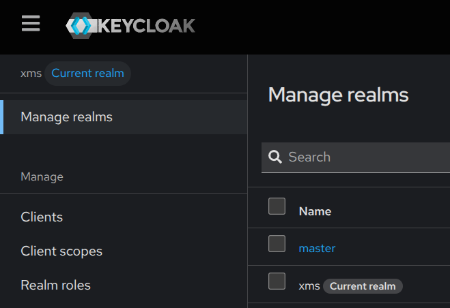450x308 pixels.
Task: Toggle the hamburger navigation menu
Action: [x=31, y=23]
